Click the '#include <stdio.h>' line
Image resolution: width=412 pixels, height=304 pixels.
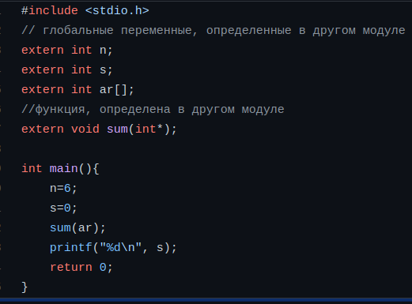pos(85,11)
